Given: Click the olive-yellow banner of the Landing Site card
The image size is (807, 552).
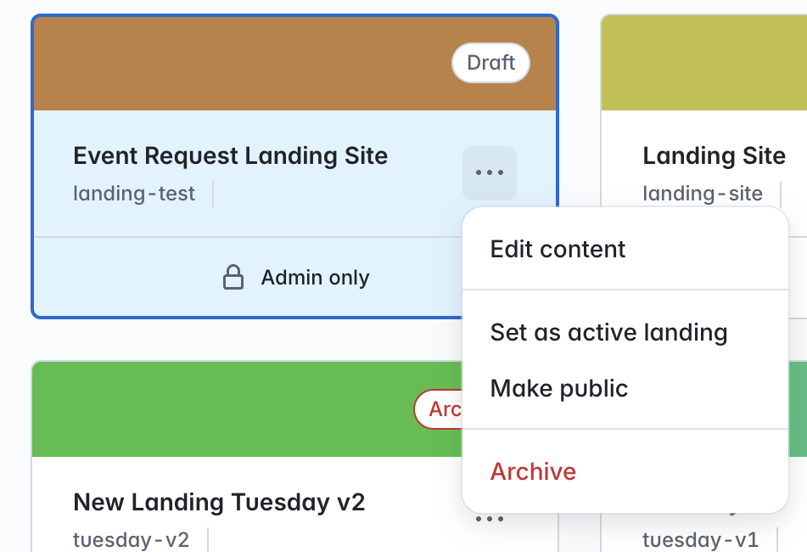Looking at the screenshot, I should 704,63.
